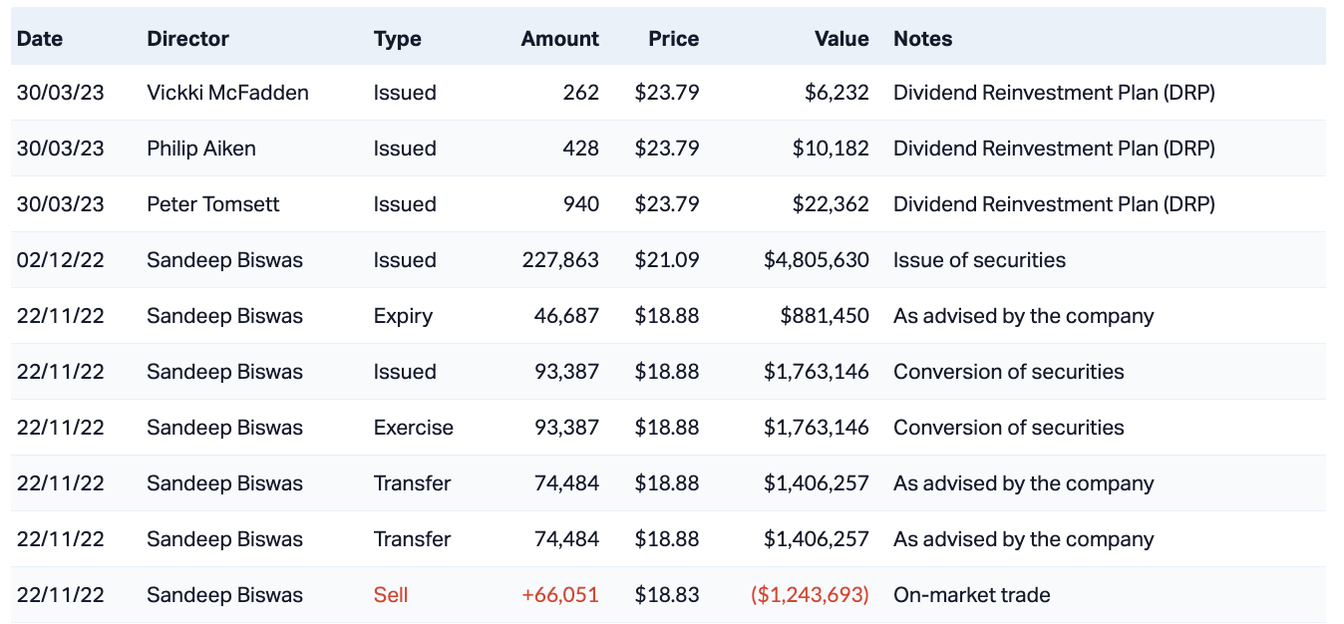1344x624 pixels.
Task: Click the ($1,243,693) negative value
Action: click(810, 595)
